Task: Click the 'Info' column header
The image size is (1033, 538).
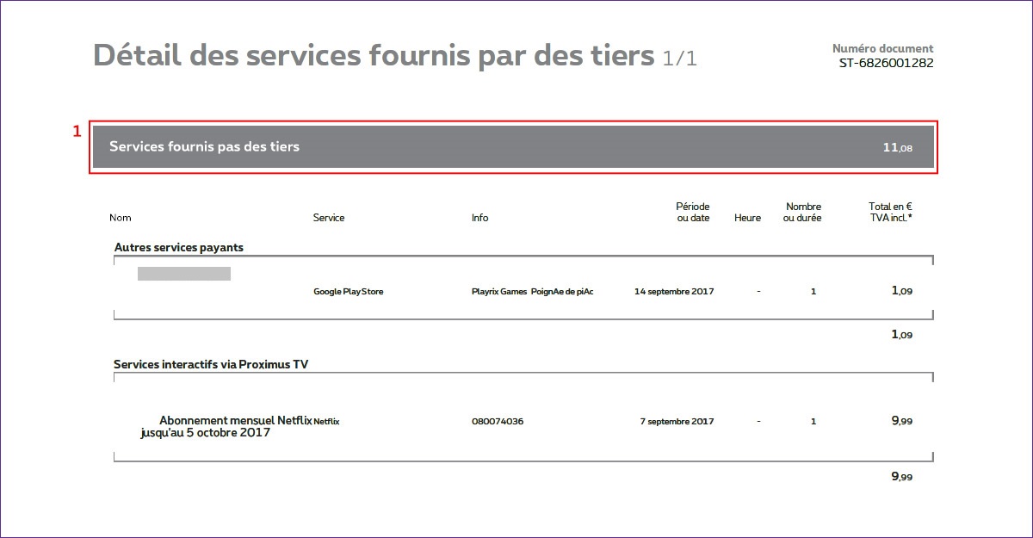Action: pos(479,218)
